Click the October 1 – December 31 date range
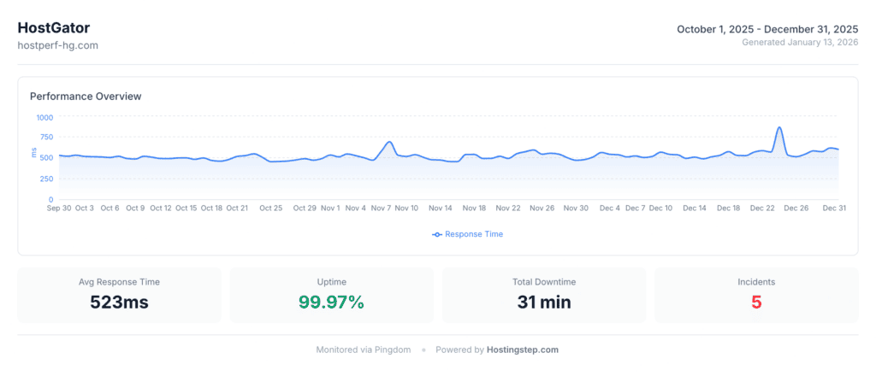This screenshot has height=376, width=876. [766, 29]
